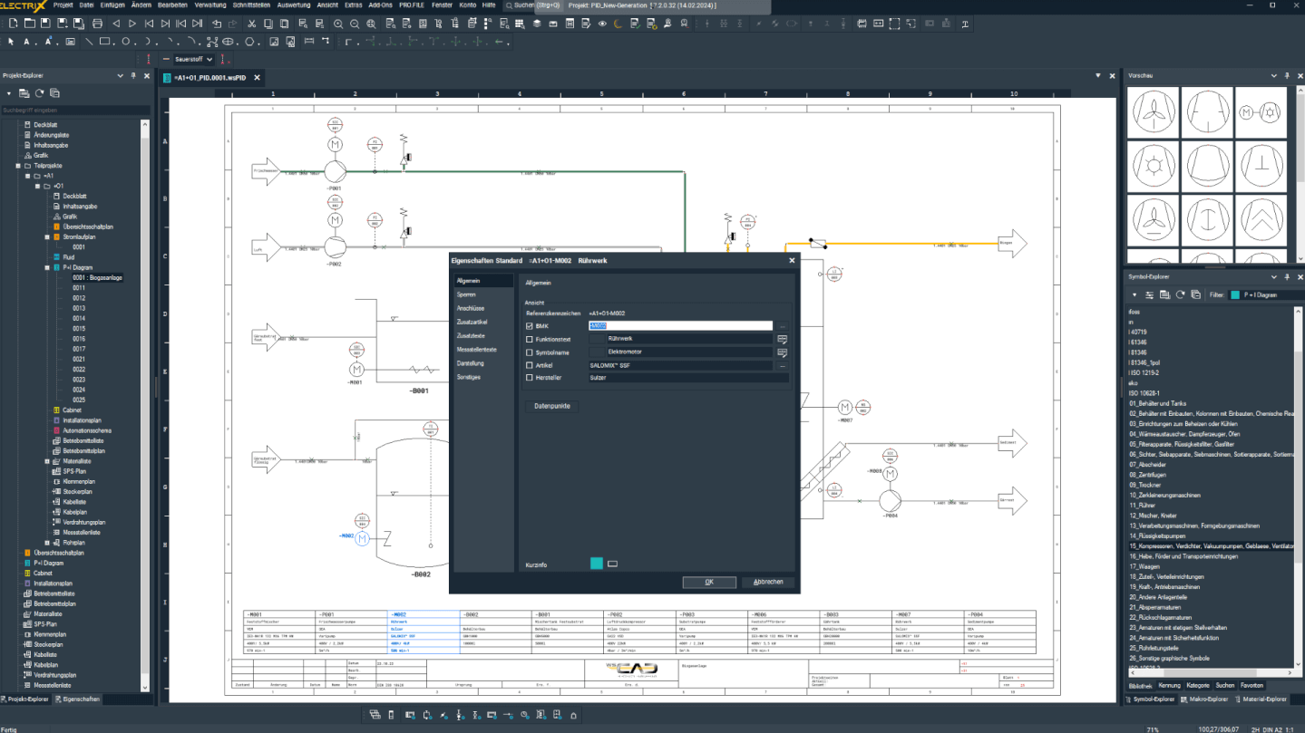Click the Datenpunkte button
The image size is (1305, 733).
pyautogui.click(x=551, y=406)
